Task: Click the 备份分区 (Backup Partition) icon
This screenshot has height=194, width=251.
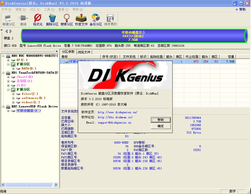Action: pyautogui.click(x=96, y=19)
